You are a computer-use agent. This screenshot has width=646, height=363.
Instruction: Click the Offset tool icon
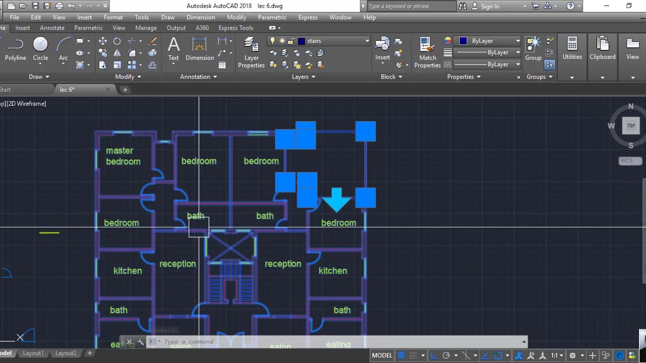point(152,65)
